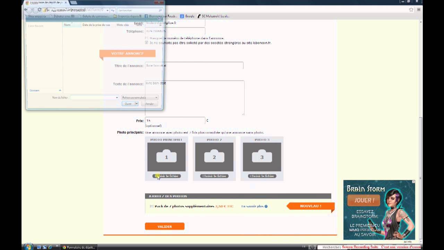Open the Chrome settings menu icon
444x250 pixels.
click(419, 10)
